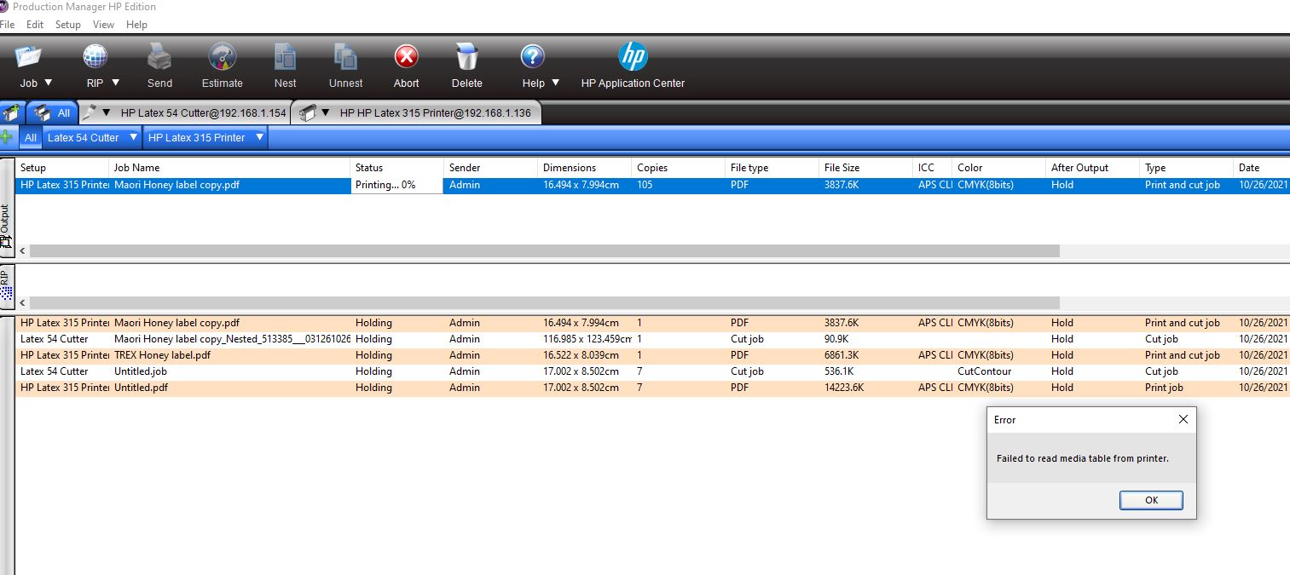
Task: Select held Maori Honey label copy.pdf job
Action: click(652, 323)
